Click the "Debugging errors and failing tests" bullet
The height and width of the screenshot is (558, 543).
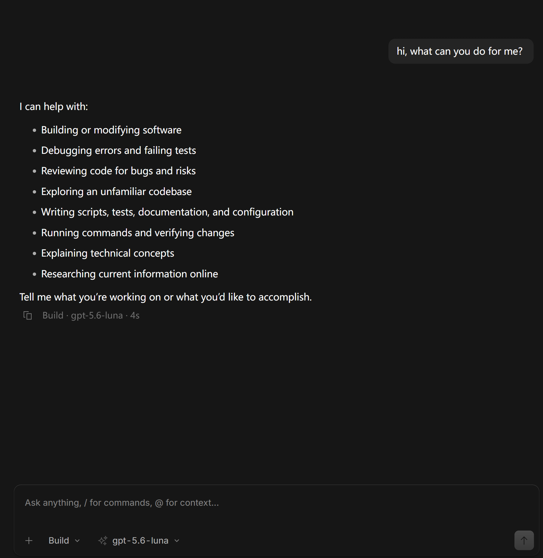click(x=118, y=151)
